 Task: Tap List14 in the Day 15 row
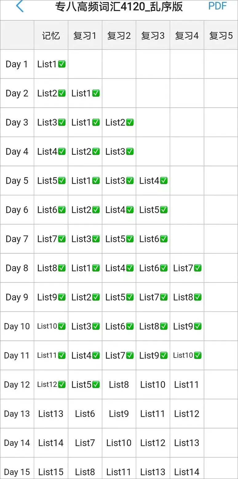pyautogui.click(x=187, y=472)
